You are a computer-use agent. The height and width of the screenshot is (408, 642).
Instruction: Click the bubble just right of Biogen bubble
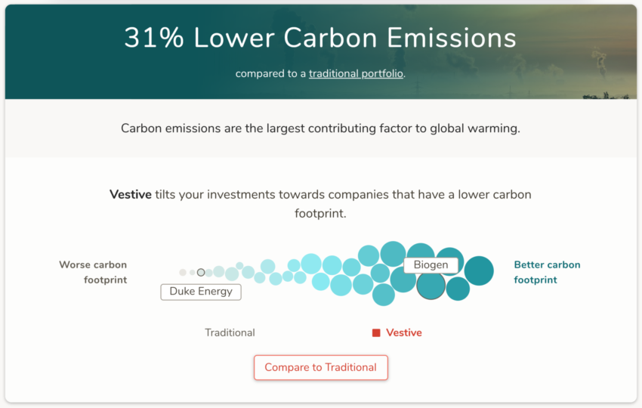[x=458, y=289]
